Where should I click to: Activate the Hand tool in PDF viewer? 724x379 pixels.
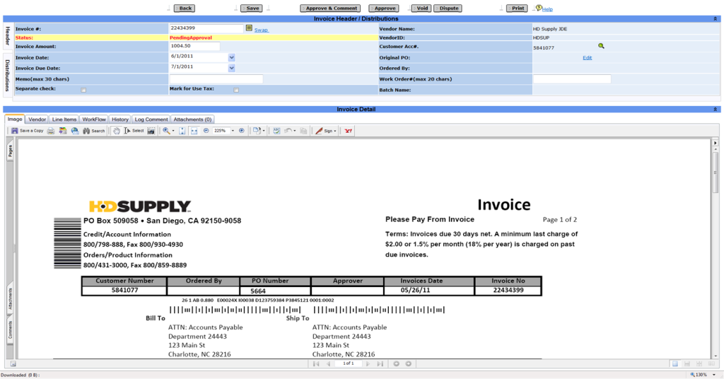pos(117,131)
